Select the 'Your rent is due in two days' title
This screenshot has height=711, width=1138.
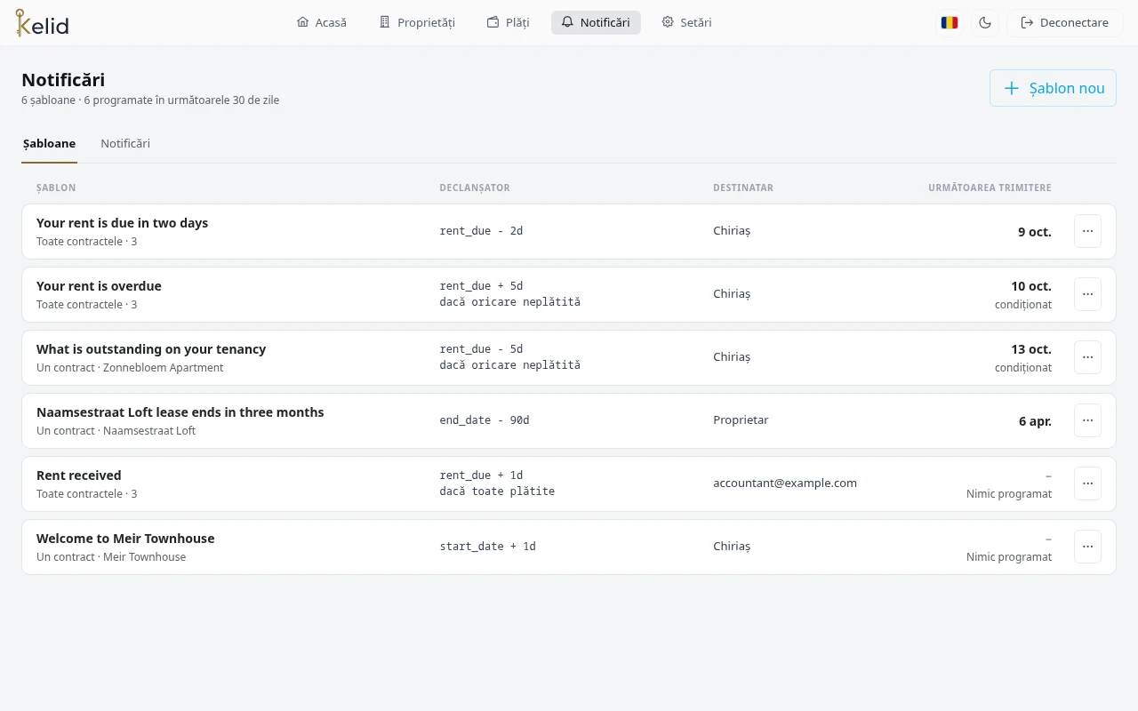[x=122, y=223]
